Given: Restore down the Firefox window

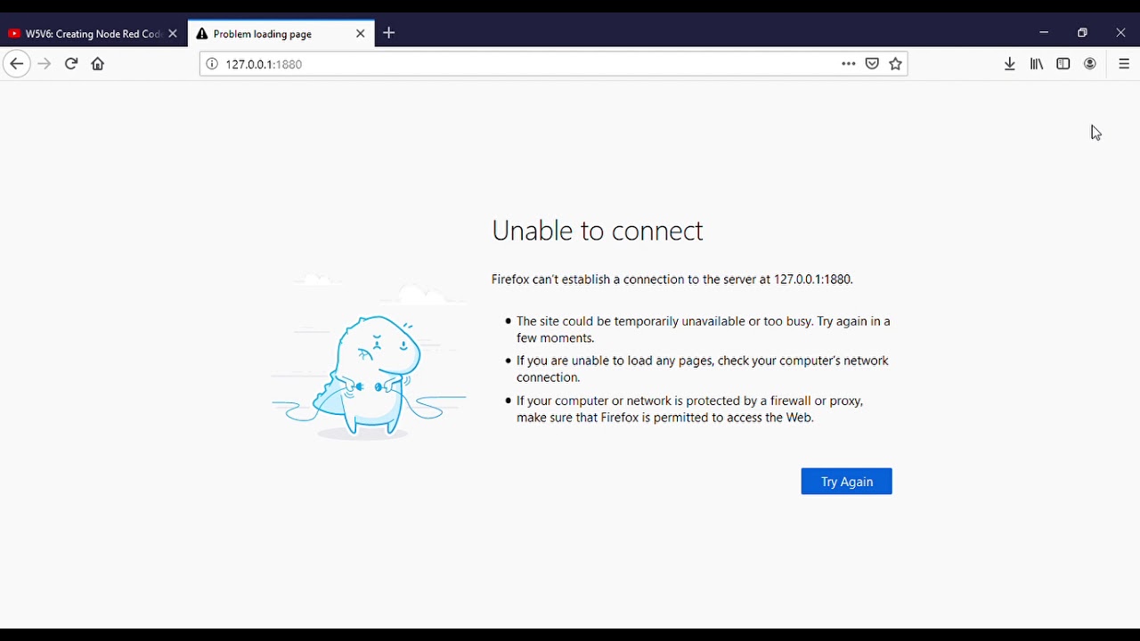Looking at the screenshot, I should 1083,33.
